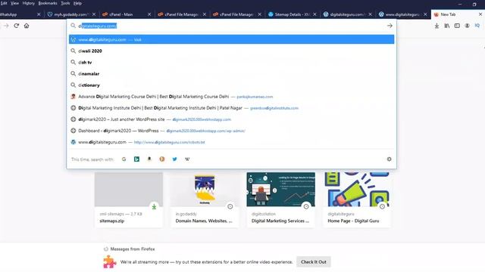This screenshot has height=272, width=485.
Task: Go to the Firefox home page
Action: click(27, 26)
